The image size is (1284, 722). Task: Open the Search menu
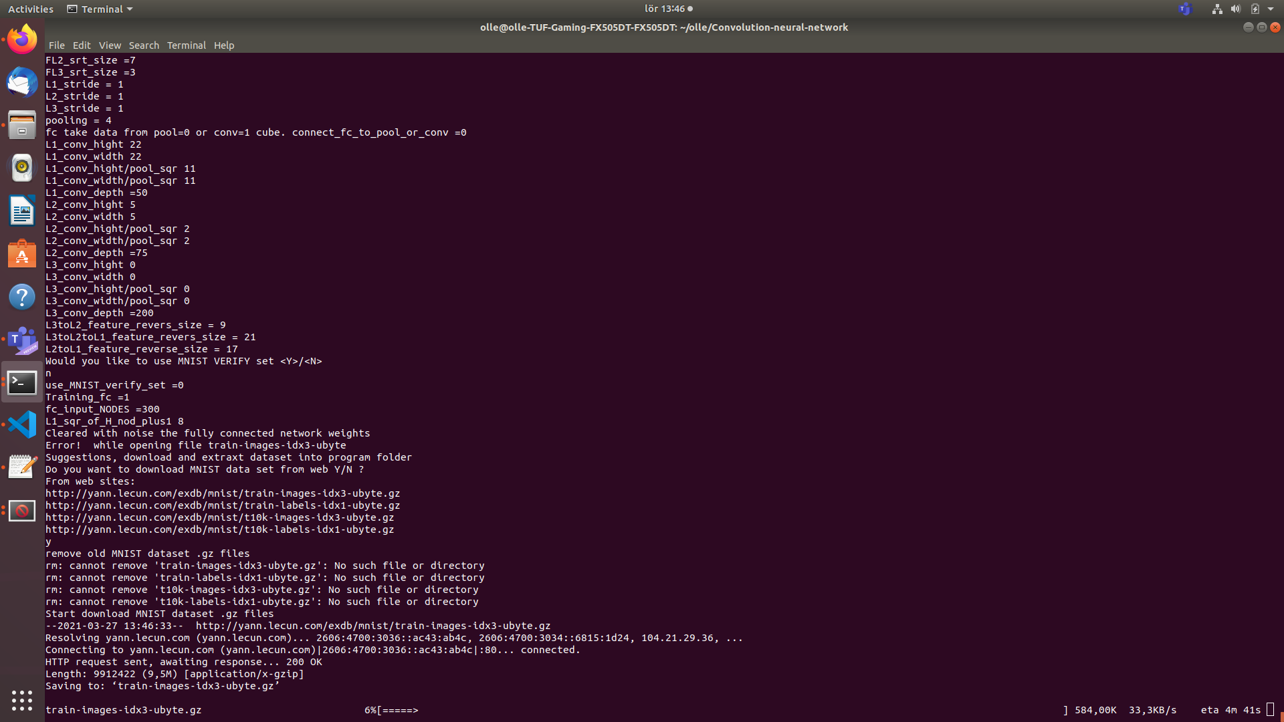click(144, 45)
